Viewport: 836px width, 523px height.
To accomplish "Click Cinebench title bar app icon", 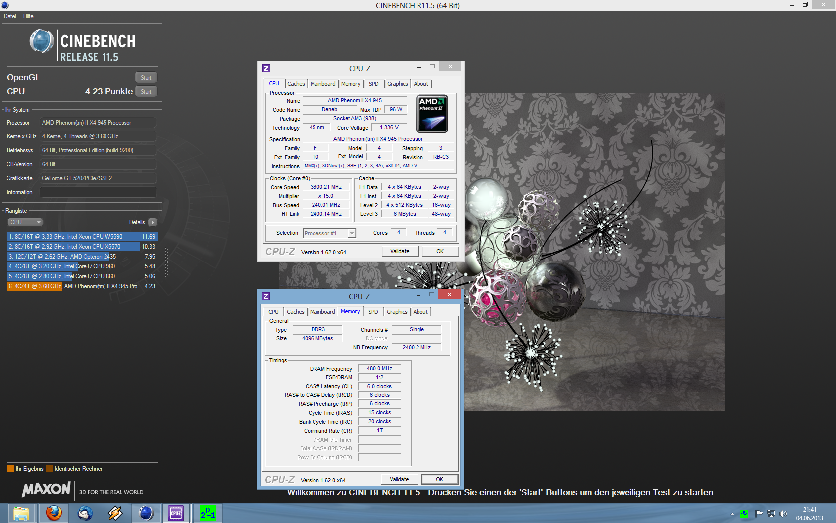I will pyautogui.click(x=5, y=5).
